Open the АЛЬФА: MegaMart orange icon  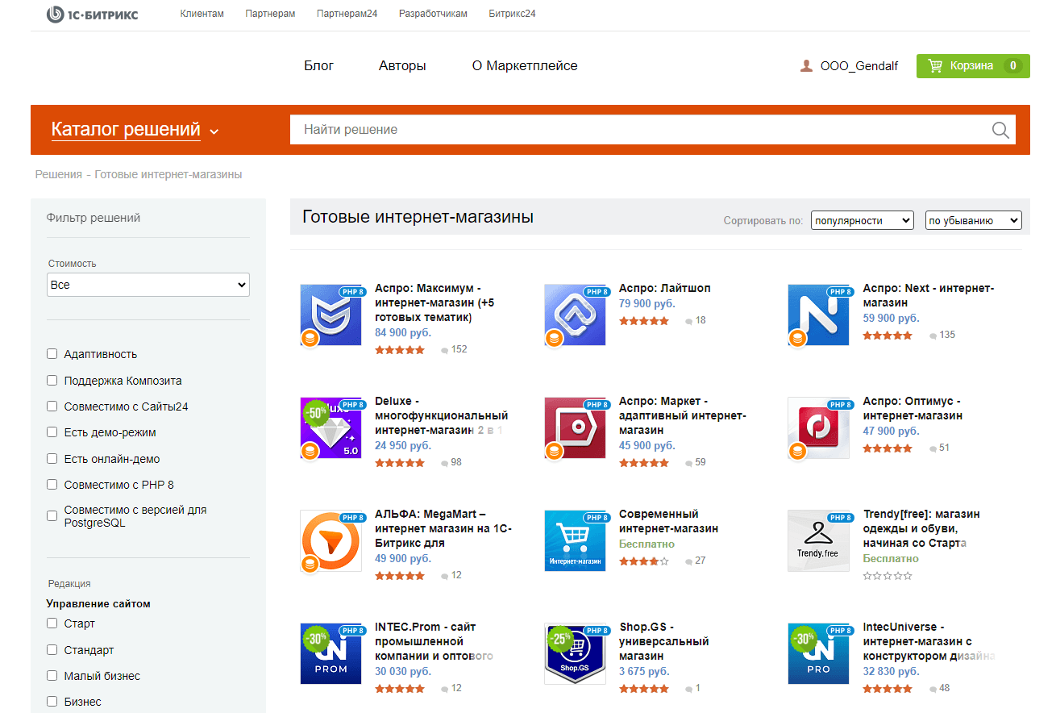tap(331, 540)
